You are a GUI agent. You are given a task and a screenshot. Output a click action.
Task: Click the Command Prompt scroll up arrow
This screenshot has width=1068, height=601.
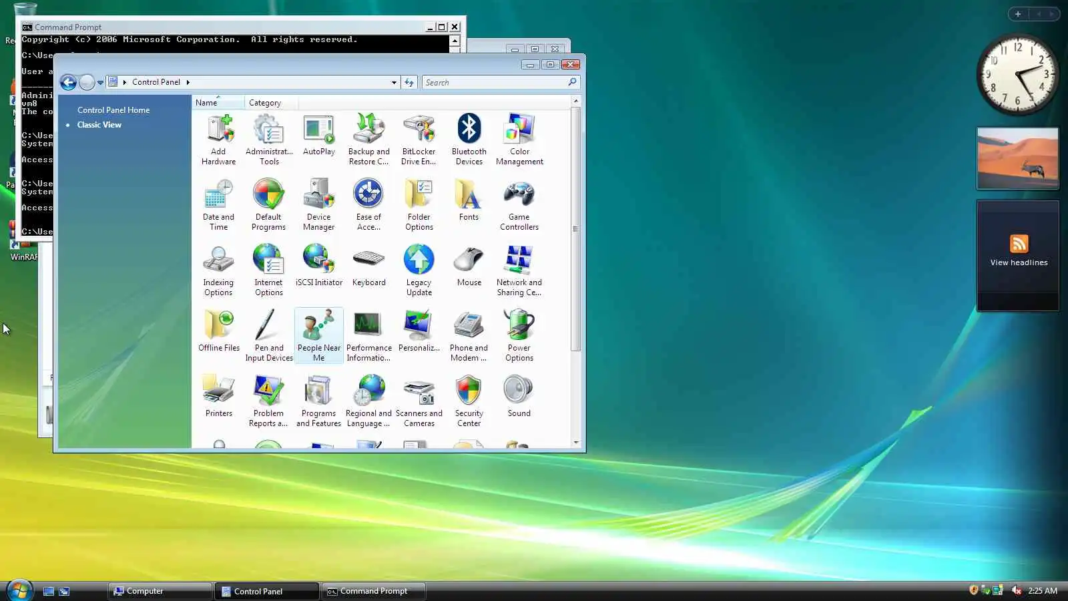455,41
